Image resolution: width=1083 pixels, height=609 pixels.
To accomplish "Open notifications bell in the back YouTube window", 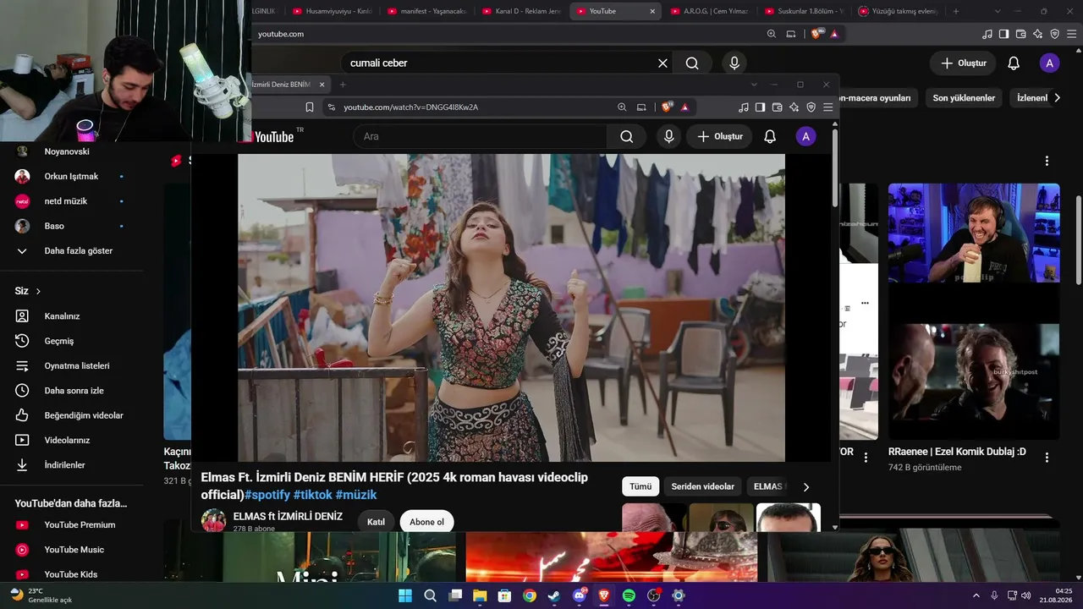I will pyautogui.click(x=1014, y=63).
